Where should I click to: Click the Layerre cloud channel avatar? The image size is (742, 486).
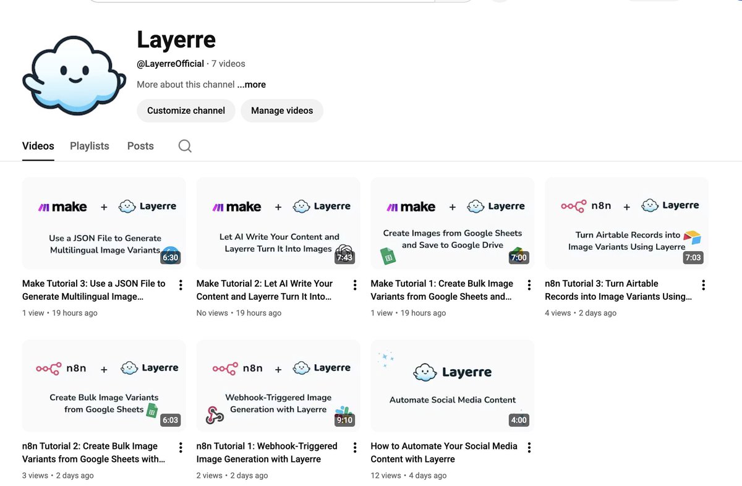(74, 75)
